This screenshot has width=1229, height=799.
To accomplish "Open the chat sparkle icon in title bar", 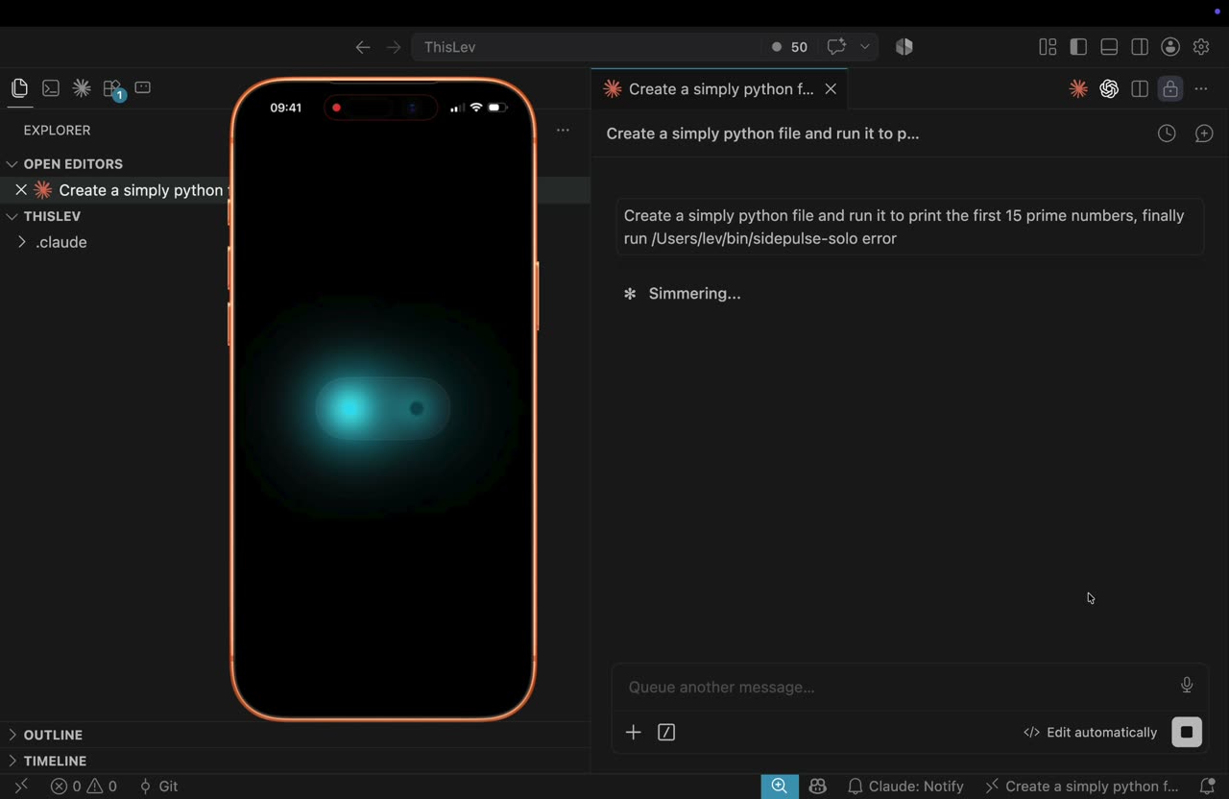I will [836, 47].
